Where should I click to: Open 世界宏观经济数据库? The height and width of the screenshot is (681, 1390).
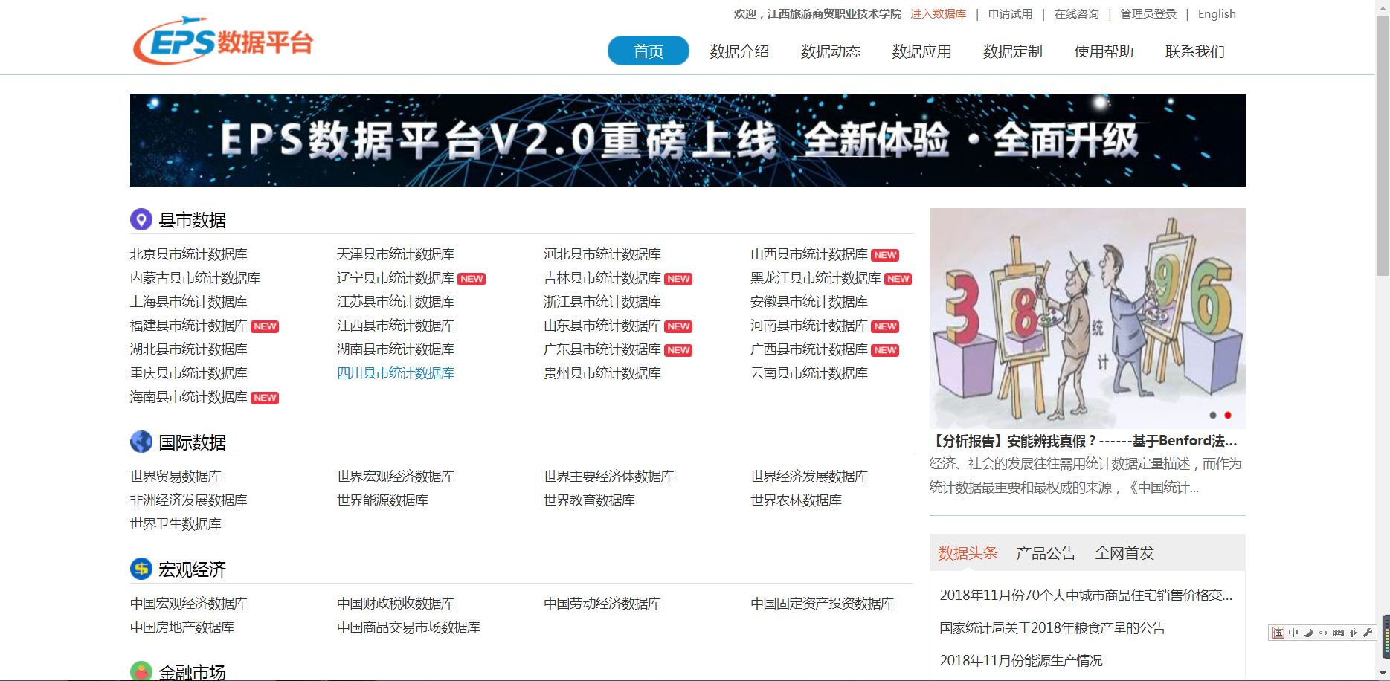396,477
